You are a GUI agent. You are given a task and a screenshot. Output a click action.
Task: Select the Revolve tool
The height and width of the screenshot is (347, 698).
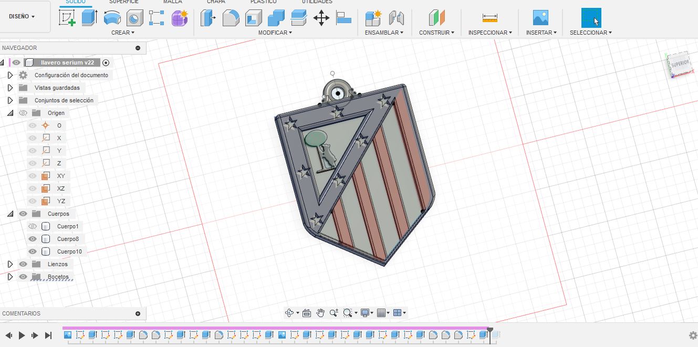(112, 18)
